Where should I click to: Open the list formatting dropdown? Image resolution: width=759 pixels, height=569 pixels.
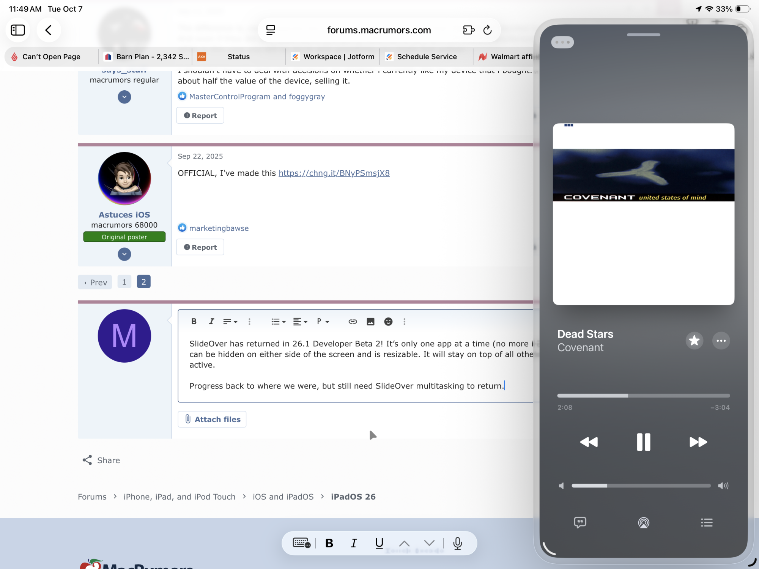pyautogui.click(x=278, y=322)
